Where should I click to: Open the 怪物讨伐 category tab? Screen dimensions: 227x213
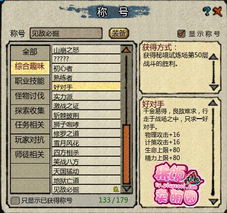pyautogui.click(x=30, y=96)
